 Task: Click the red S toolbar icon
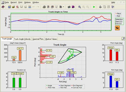coord(17,7)
